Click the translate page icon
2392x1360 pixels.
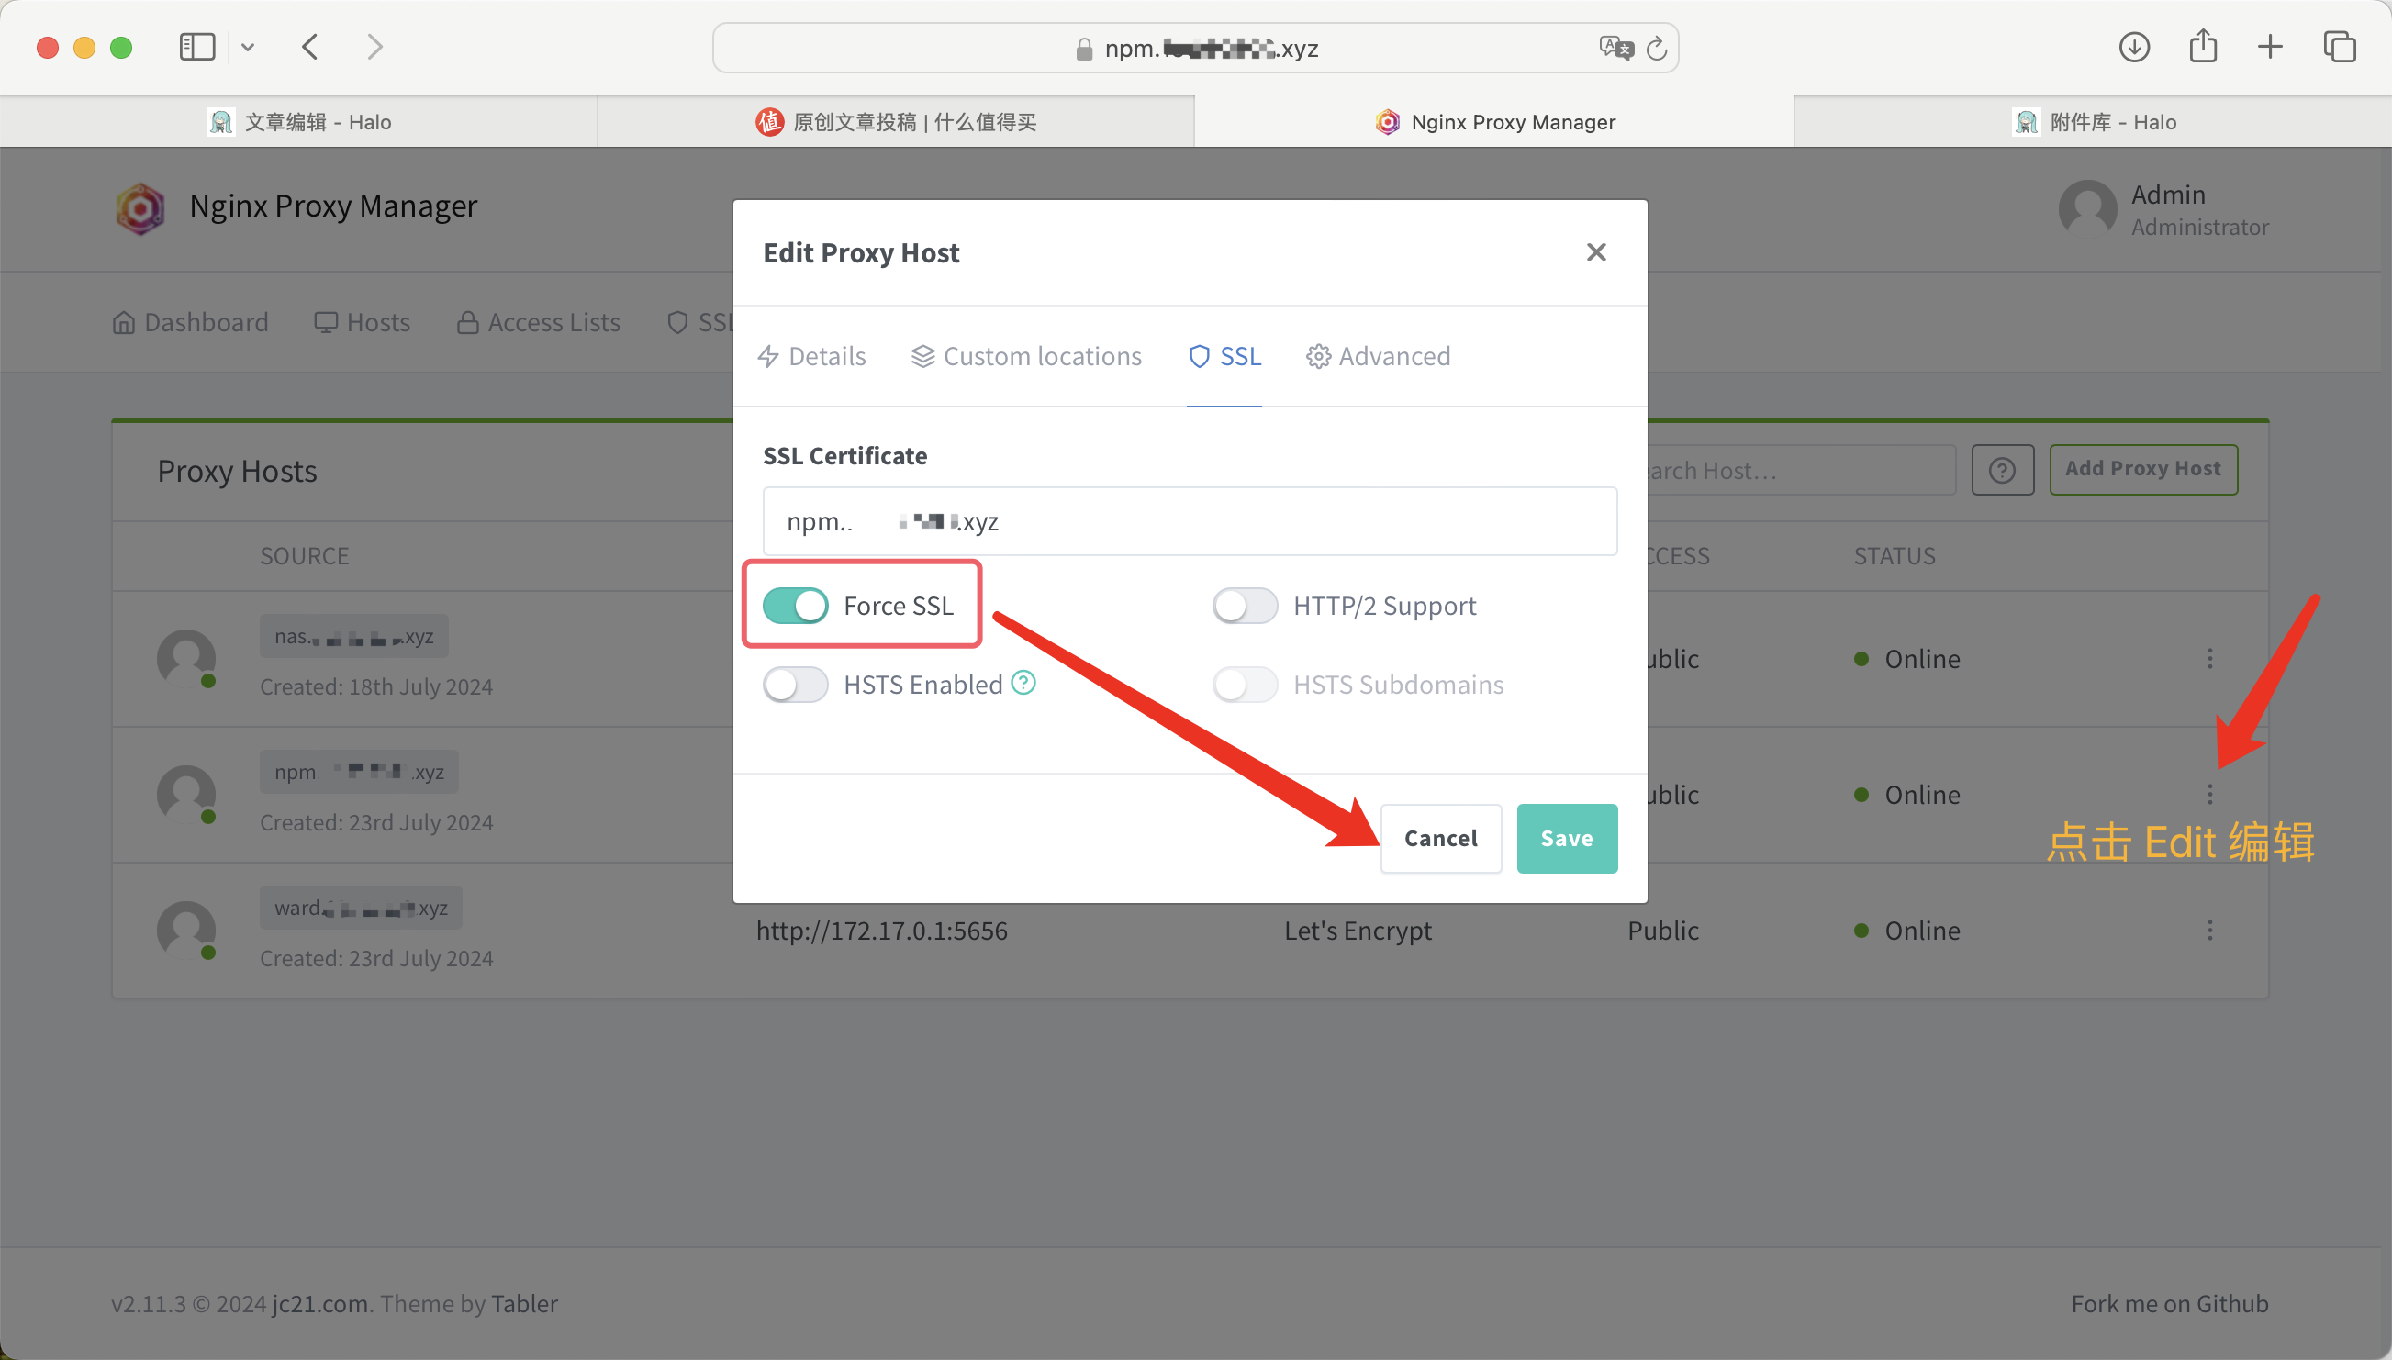(x=1615, y=48)
